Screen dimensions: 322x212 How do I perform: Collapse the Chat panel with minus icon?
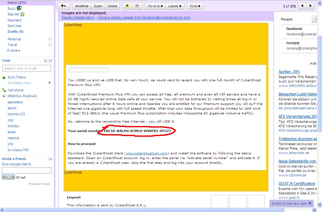50,61
